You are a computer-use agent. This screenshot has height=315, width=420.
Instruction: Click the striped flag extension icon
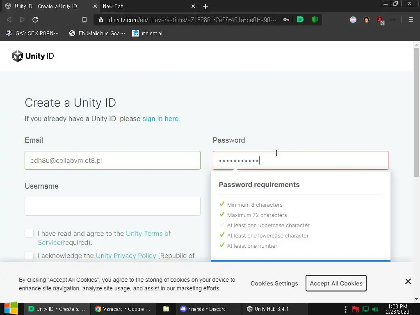[x=353, y=20]
